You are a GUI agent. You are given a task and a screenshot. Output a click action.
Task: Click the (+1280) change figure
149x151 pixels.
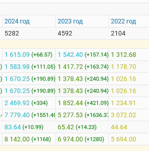pyautogui.click(x=94, y=139)
